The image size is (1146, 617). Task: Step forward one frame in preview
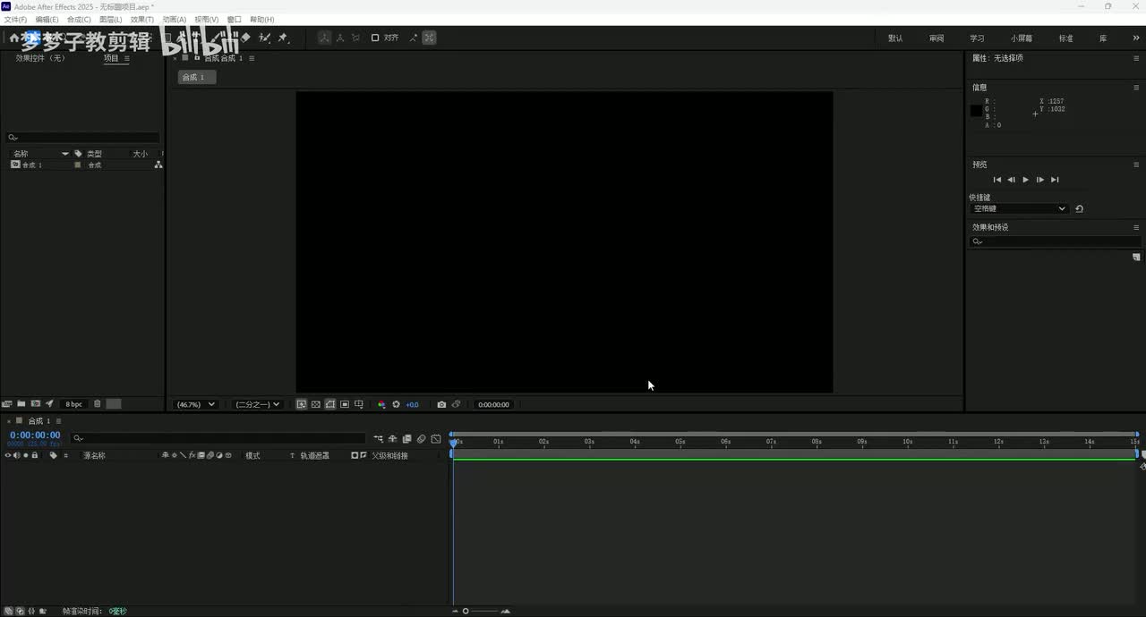(x=1040, y=180)
